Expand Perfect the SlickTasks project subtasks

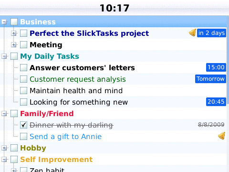[14, 33]
